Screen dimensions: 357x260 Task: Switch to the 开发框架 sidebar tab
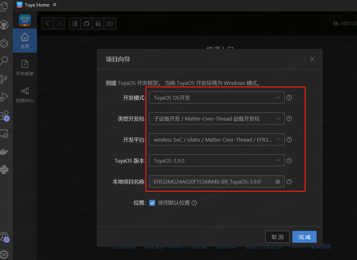tap(25, 68)
